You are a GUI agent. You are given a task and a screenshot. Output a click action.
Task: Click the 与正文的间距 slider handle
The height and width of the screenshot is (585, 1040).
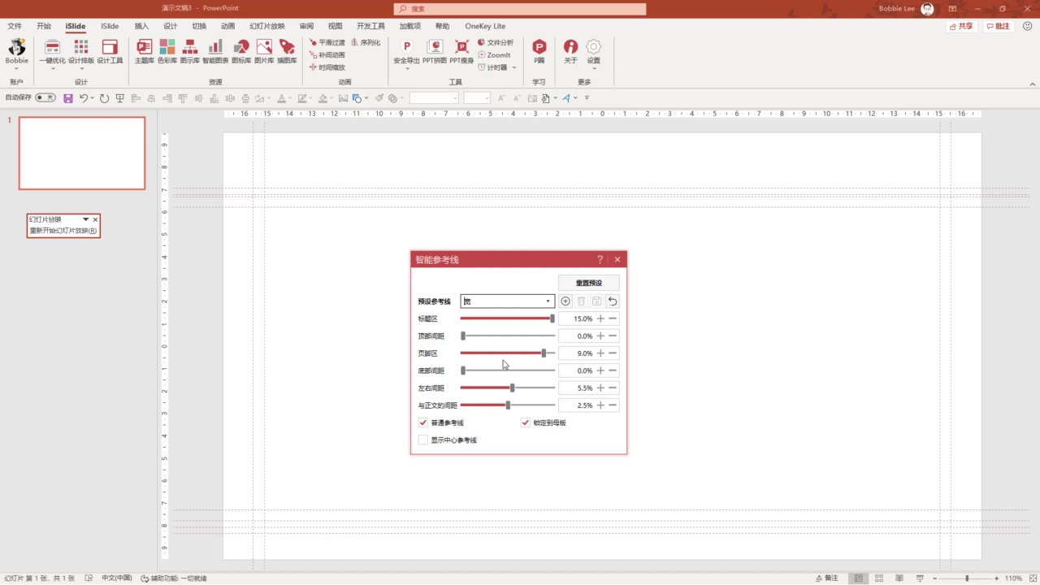pyautogui.click(x=508, y=405)
